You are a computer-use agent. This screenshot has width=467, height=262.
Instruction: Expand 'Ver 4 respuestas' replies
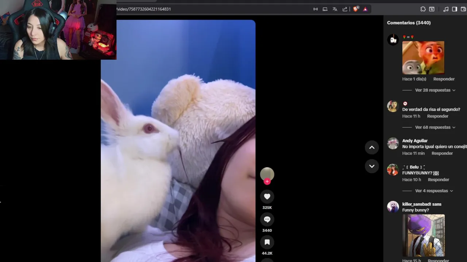pos(434,191)
